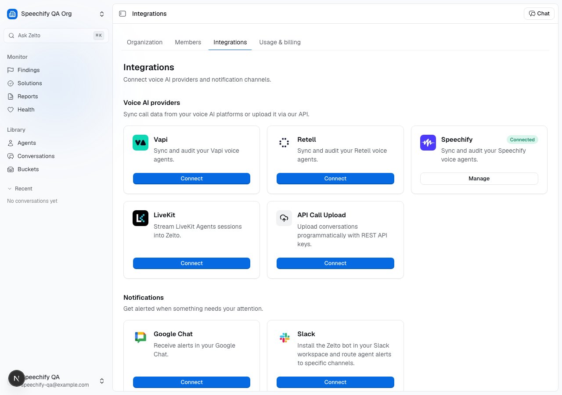Select the Integrations tab
This screenshot has height=395, width=562.
(230, 42)
